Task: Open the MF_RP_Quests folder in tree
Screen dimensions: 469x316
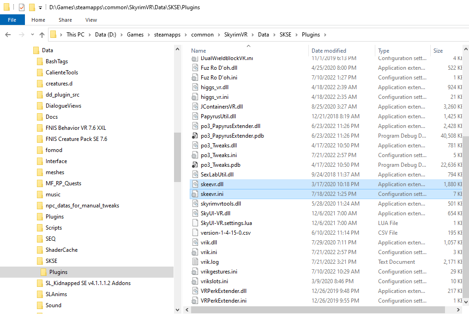Action: (63, 183)
